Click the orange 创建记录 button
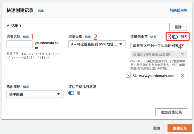The image size is (194, 134). [x=178, y=128]
